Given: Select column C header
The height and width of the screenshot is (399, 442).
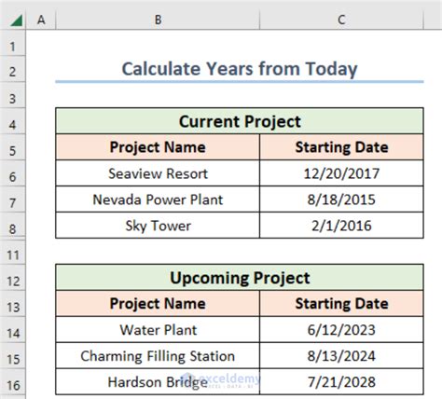Looking at the screenshot, I should pos(341,20).
